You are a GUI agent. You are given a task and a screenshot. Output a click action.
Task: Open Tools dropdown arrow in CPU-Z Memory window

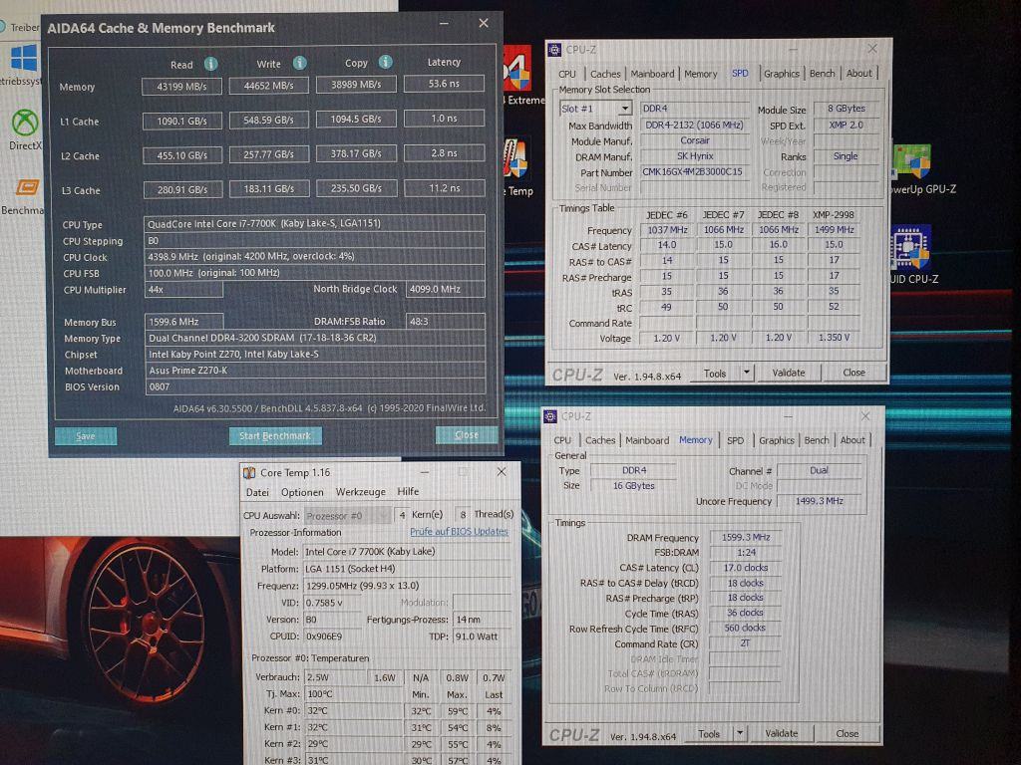click(x=740, y=733)
